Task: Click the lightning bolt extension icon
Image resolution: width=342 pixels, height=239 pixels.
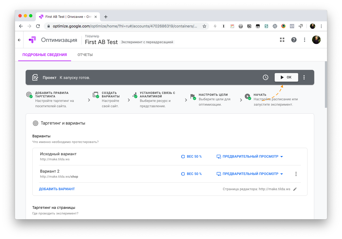Action: point(215,26)
